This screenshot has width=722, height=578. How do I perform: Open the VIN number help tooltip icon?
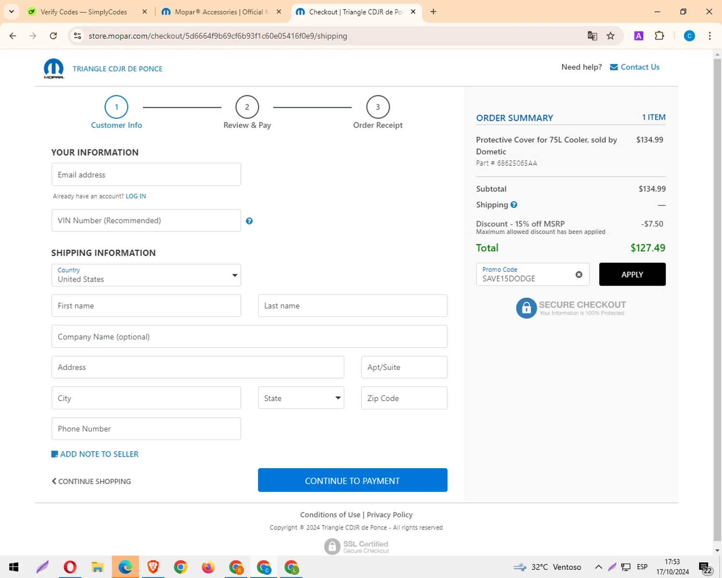249,221
